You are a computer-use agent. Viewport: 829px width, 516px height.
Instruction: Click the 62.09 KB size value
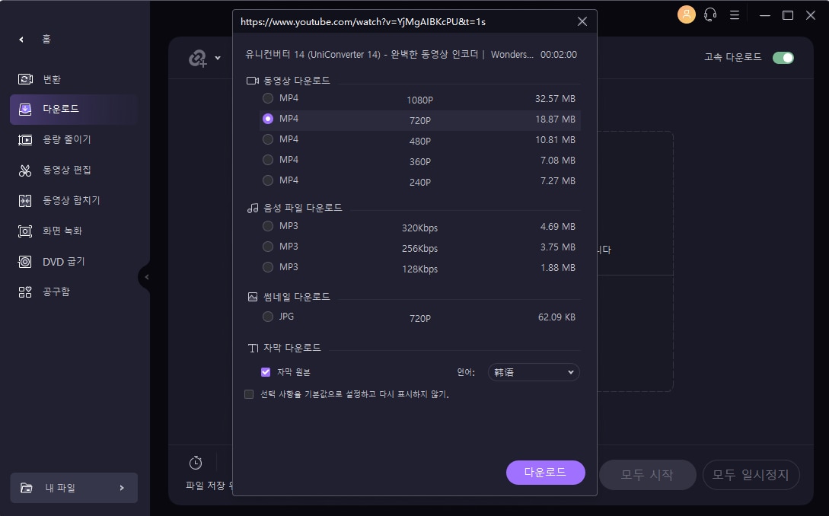[x=556, y=317]
